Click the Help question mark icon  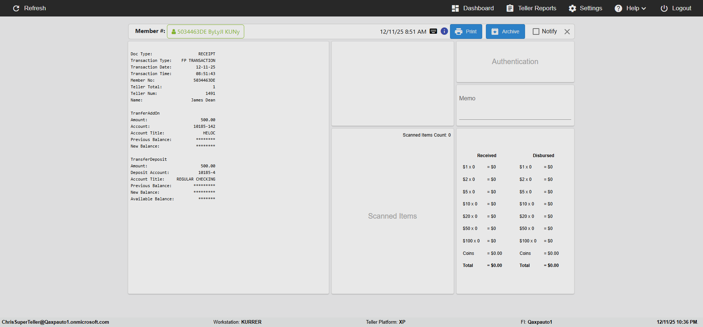click(618, 8)
